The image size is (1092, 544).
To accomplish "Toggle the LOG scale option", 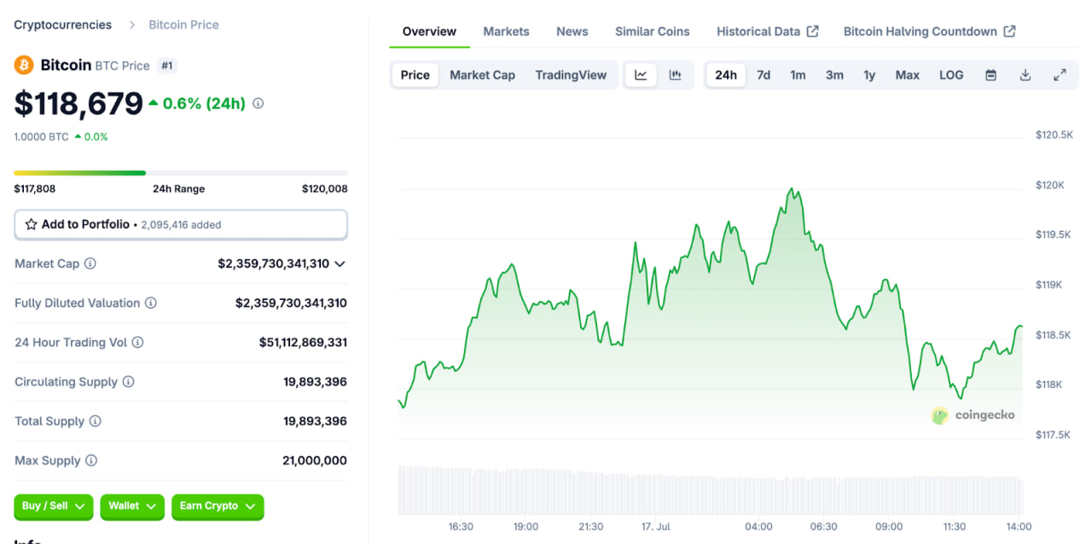I will coord(951,75).
